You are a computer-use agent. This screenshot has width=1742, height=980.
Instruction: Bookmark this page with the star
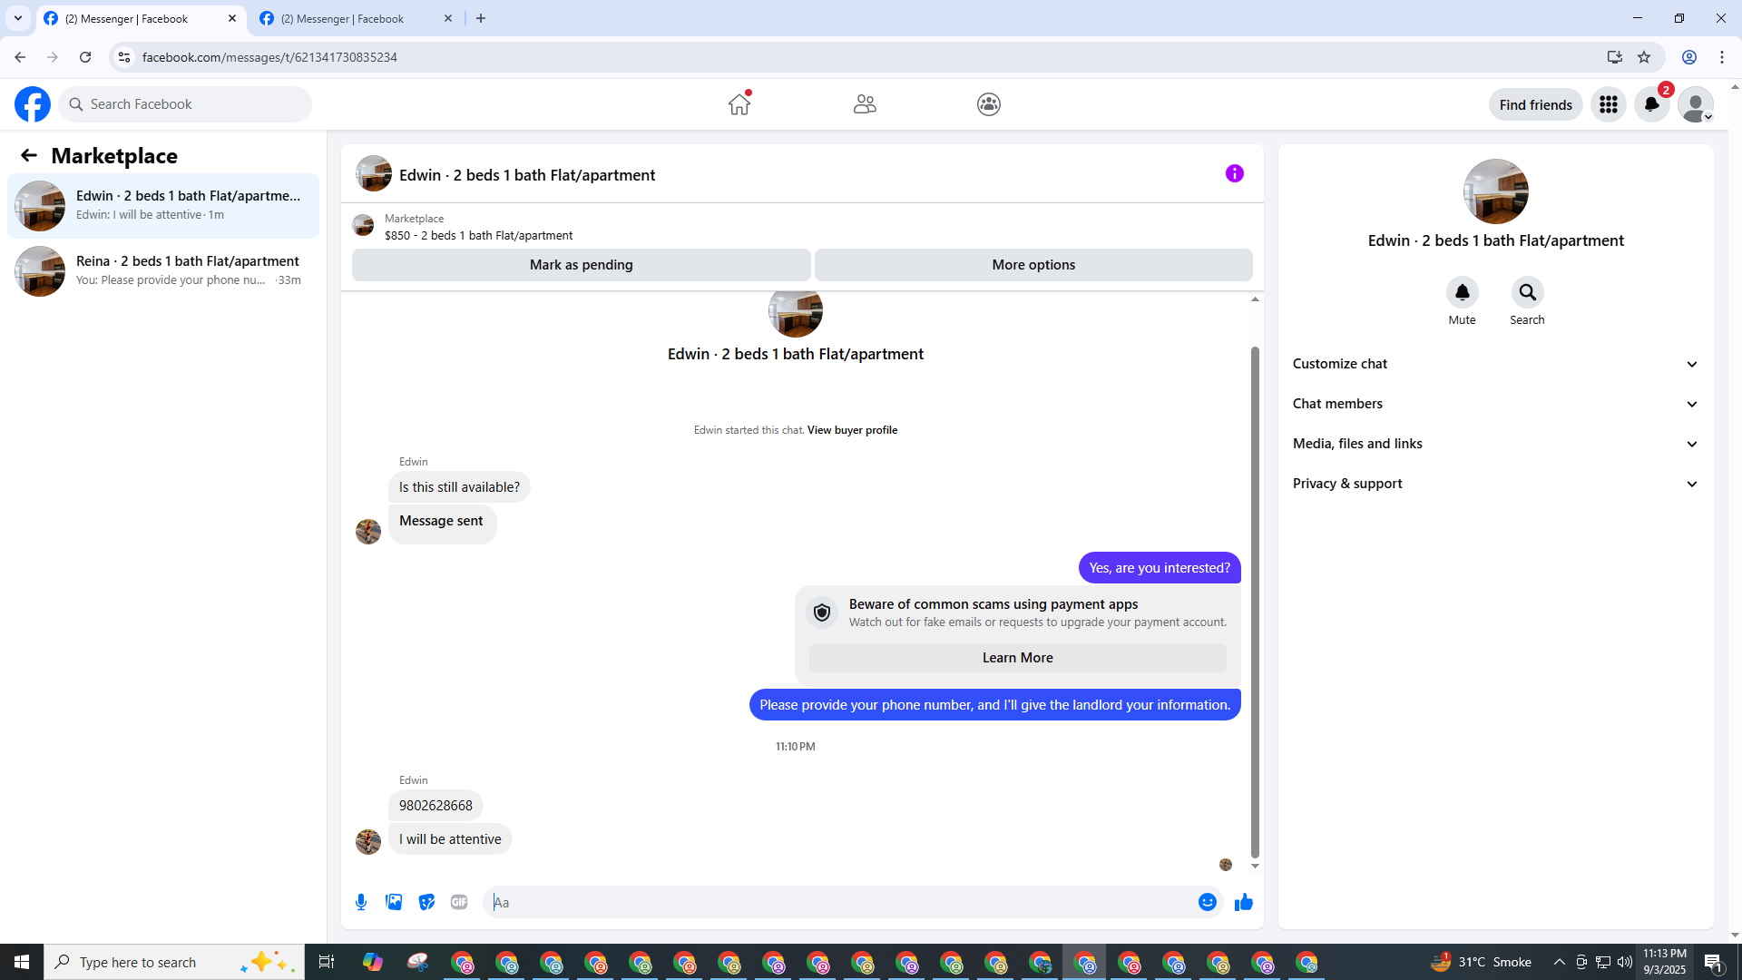[1644, 57]
